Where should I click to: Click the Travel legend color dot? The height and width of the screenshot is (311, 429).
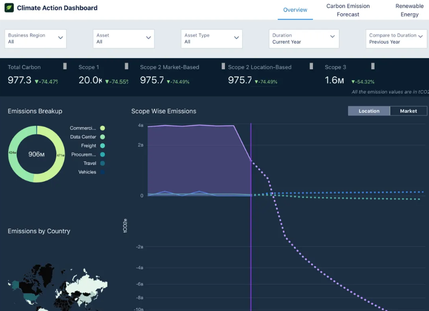(103, 163)
